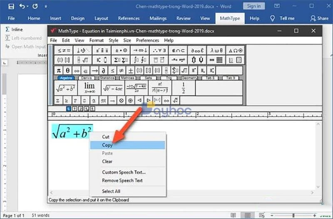Viewport: 333px width, 219px height.
Task: Click the zoom in plus button
Action: [x=315, y=215]
